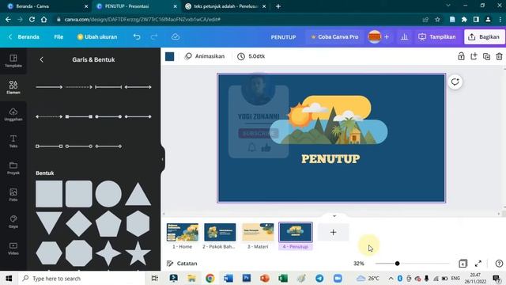The image size is (506, 285).
Task: Open Chrome from the taskbar
Action: click(210, 278)
